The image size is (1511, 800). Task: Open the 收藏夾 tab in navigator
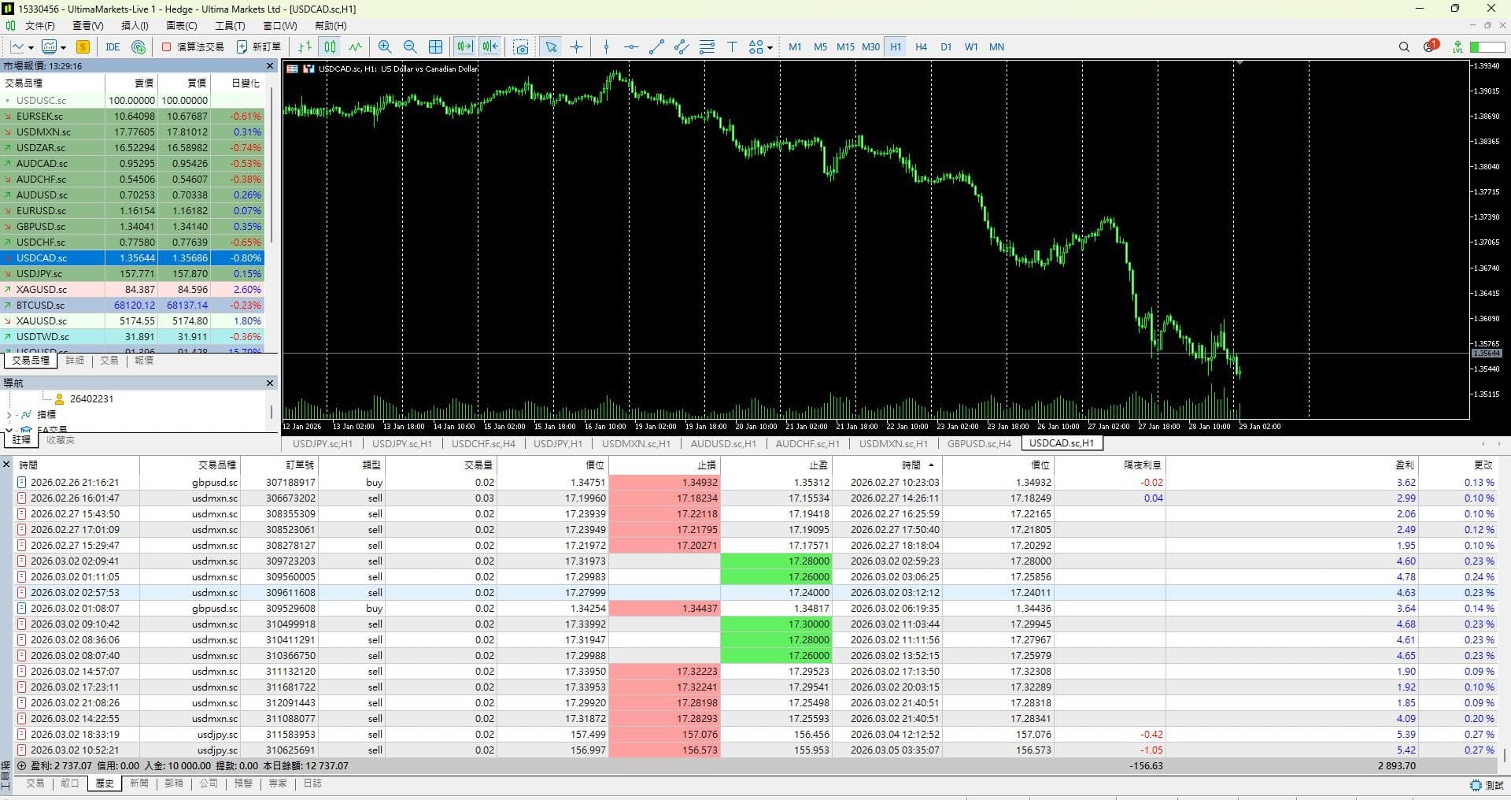[x=60, y=440]
